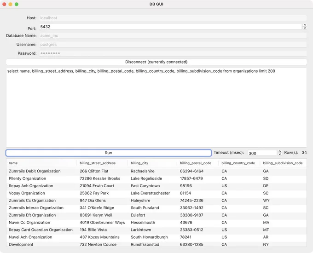Click address 83691 Karyn Well
This screenshot has width=313, height=253.
point(96,215)
